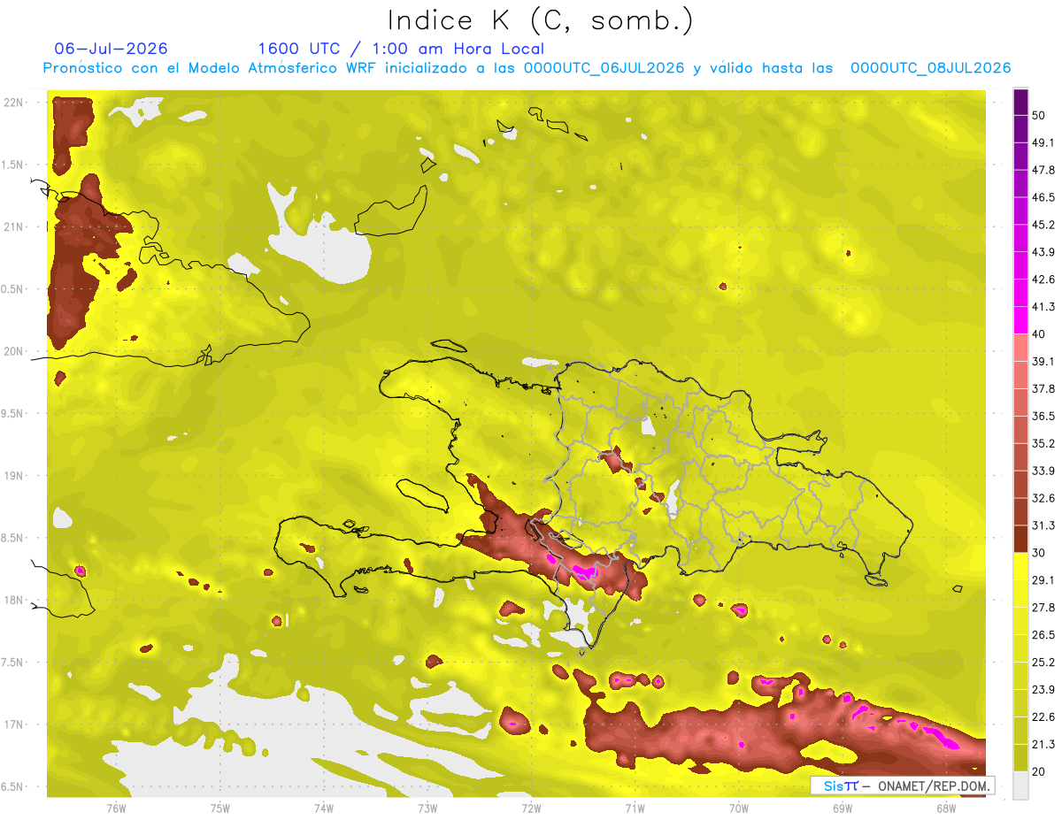Click the colorbar value "39.1"
1062x820 pixels.
pos(1043,362)
